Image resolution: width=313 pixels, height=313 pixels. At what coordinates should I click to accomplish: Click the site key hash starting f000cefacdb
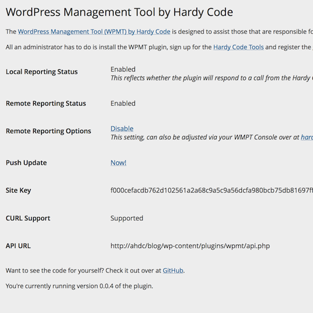[212, 190]
